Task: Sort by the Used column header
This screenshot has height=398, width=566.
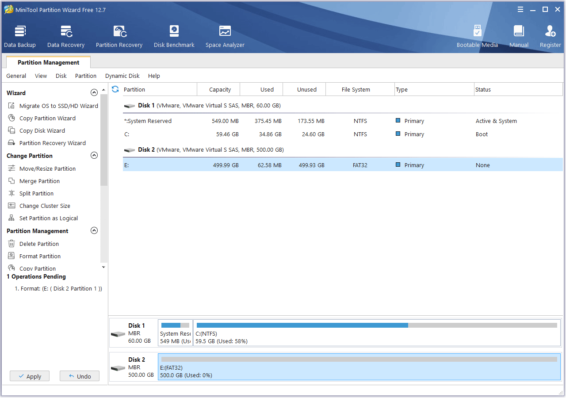Action: point(261,89)
